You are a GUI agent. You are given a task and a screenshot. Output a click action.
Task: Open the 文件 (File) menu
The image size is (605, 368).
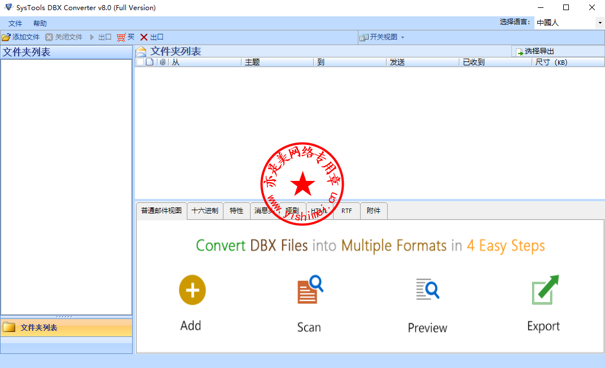tap(15, 24)
